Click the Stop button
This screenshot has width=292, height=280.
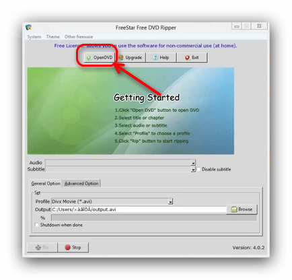point(73,248)
